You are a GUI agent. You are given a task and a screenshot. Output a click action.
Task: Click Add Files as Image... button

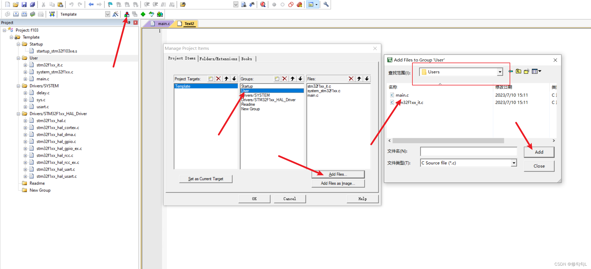[338, 183]
